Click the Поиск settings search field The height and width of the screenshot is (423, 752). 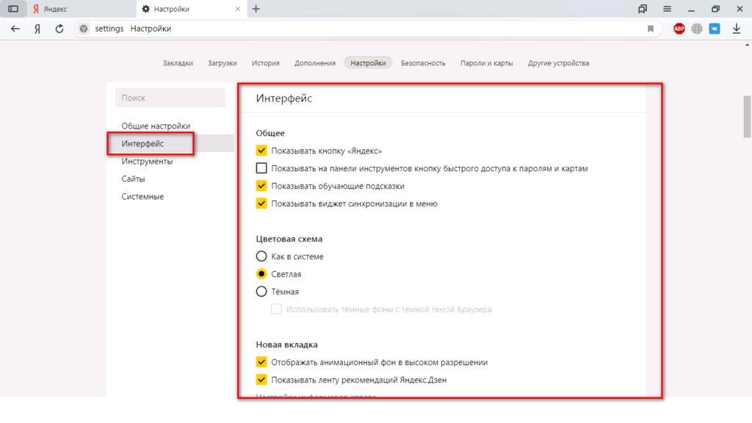pos(170,98)
